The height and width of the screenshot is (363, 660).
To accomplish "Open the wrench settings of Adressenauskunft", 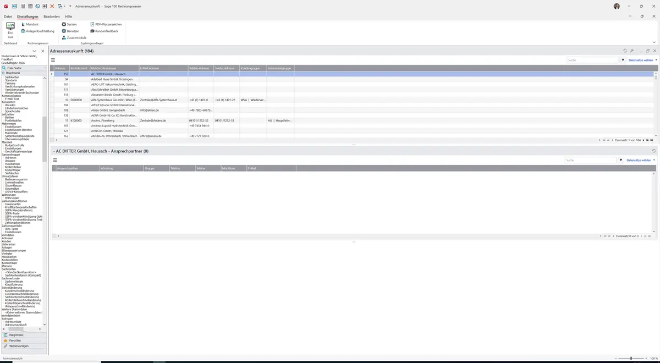I will [x=632, y=51].
